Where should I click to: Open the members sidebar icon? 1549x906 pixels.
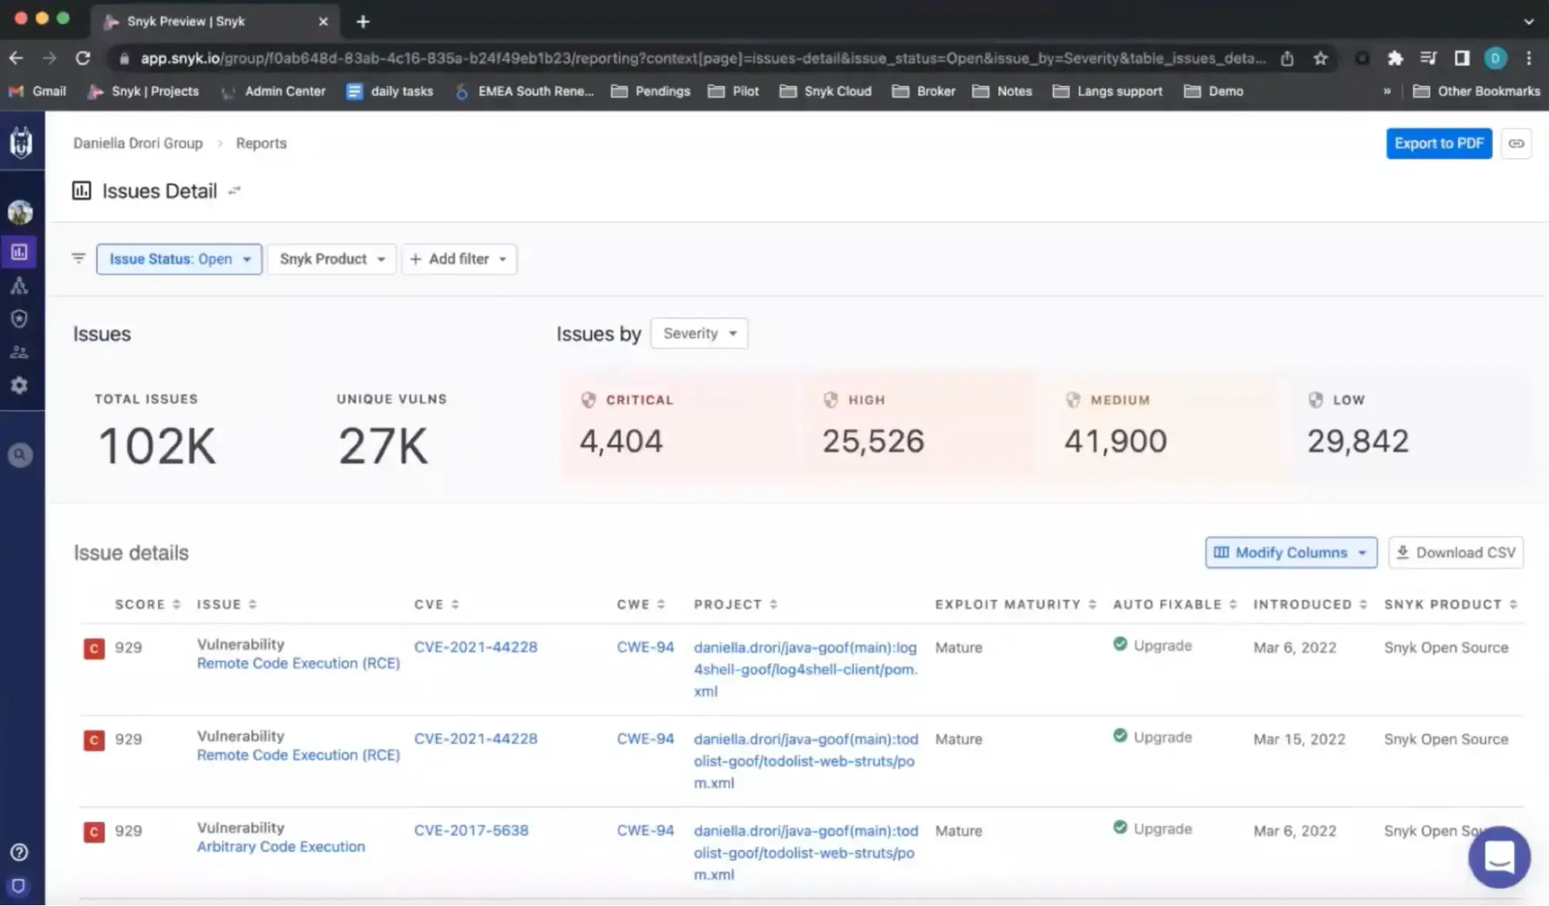coord(19,353)
